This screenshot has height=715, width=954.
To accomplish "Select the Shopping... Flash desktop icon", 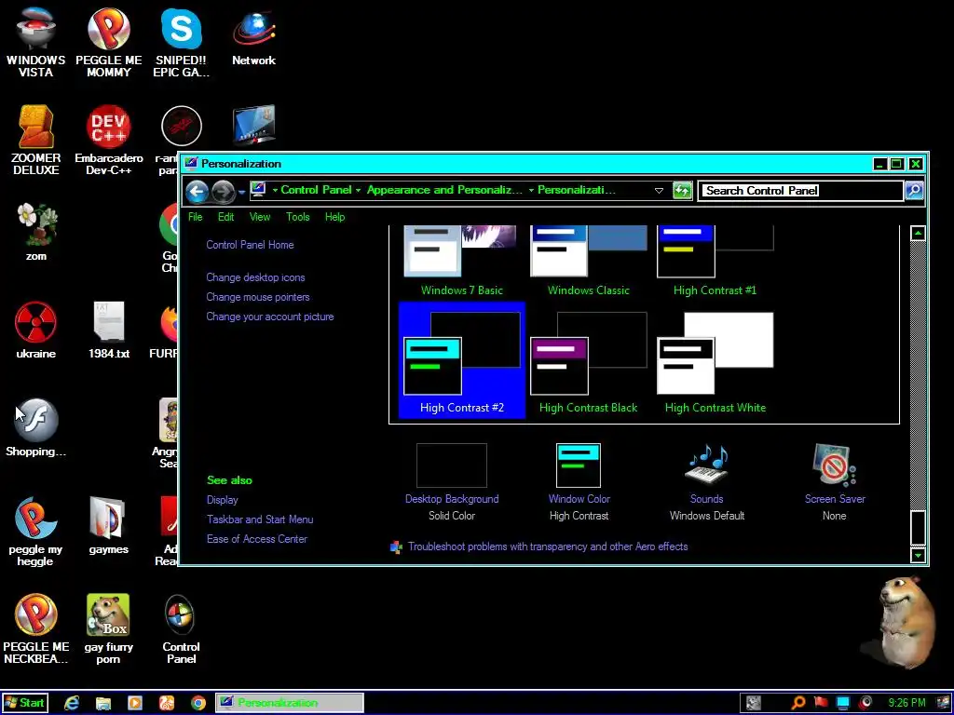I will point(36,427).
